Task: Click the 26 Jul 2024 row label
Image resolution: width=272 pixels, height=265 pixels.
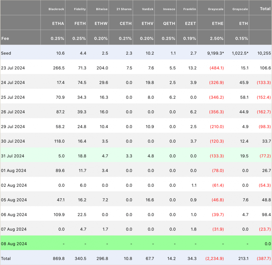Action: [13, 112]
